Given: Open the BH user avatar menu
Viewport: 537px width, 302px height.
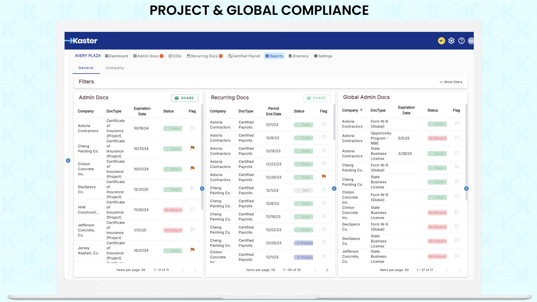Looking at the screenshot, I should (471, 41).
